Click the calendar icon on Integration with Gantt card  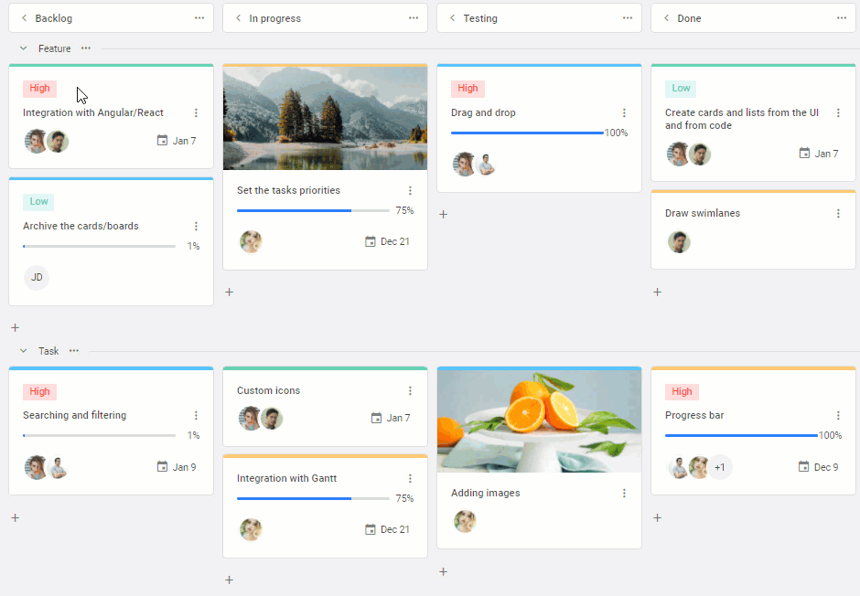(371, 529)
